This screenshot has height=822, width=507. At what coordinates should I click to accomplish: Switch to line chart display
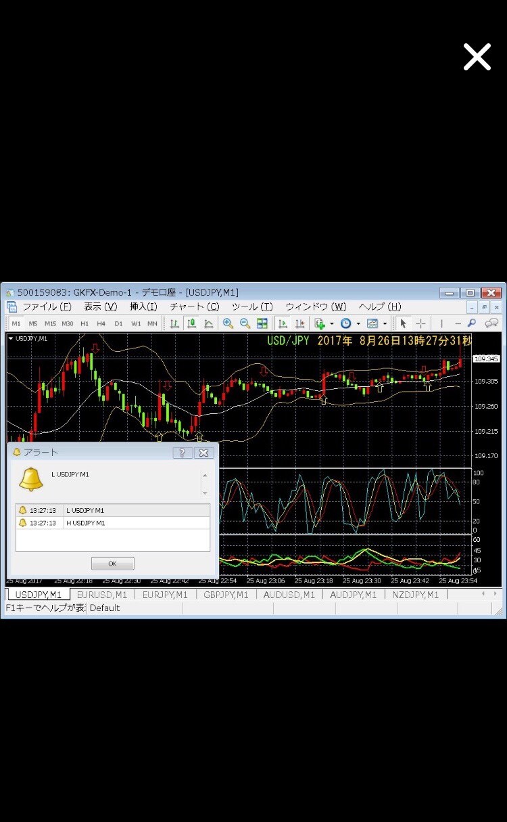click(x=209, y=323)
